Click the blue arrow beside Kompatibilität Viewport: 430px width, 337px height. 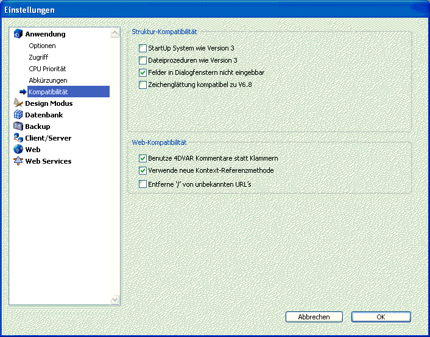click(23, 92)
